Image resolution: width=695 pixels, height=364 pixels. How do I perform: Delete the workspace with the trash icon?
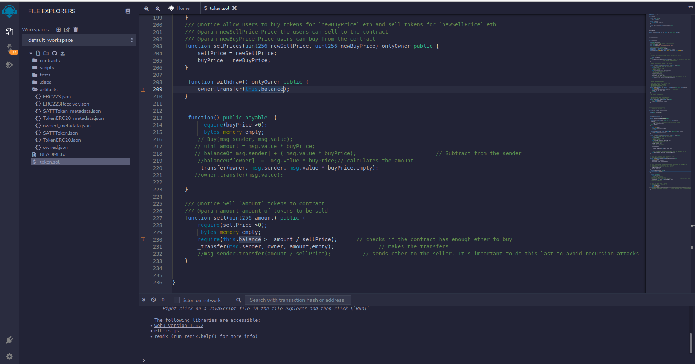click(x=75, y=29)
